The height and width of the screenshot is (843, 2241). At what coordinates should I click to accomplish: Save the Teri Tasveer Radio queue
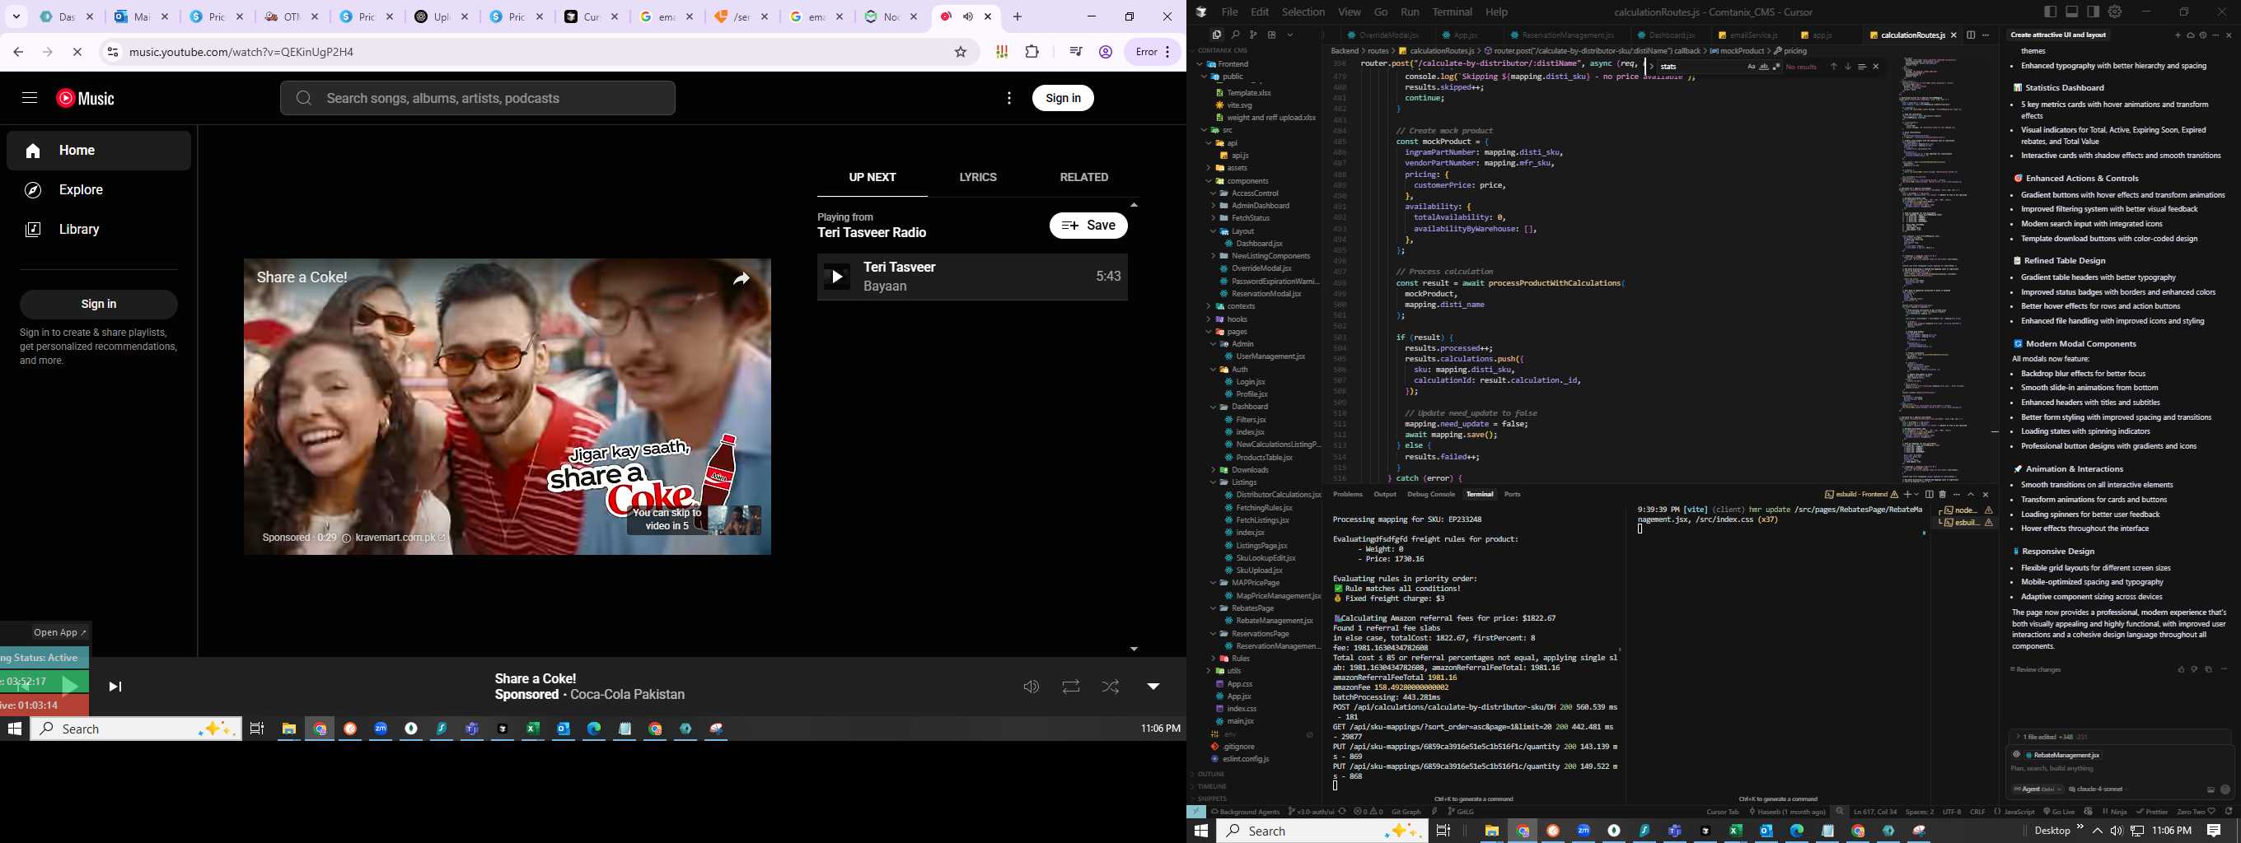(1088, 225)
